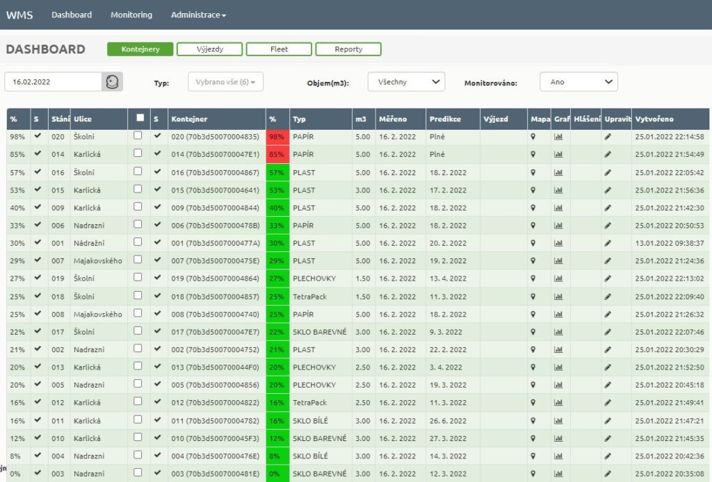Open chart icon for container 015
The width and height of the screenshot is (712, 482).
[x=558, y=190]
